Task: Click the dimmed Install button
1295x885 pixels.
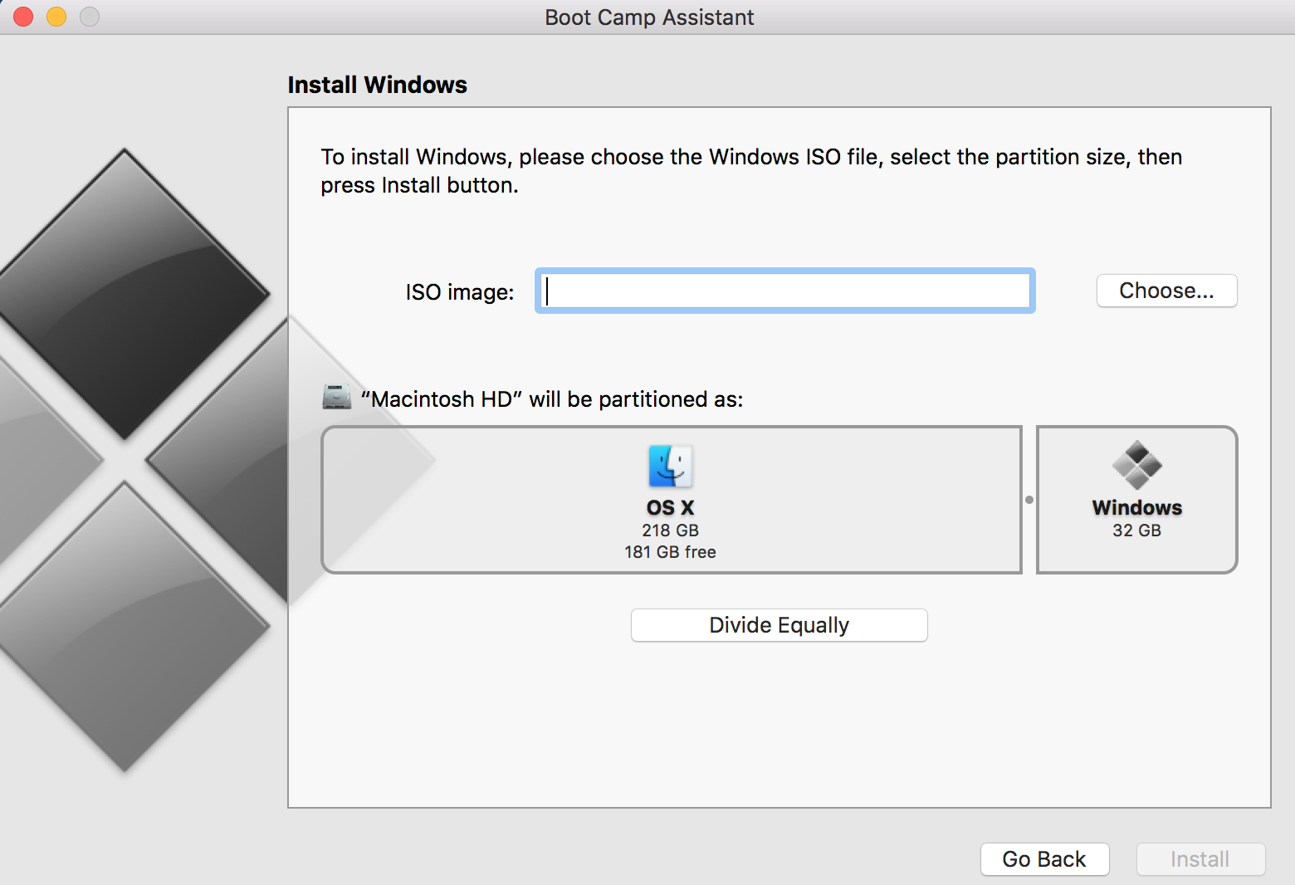Action: click(1200, 859)
